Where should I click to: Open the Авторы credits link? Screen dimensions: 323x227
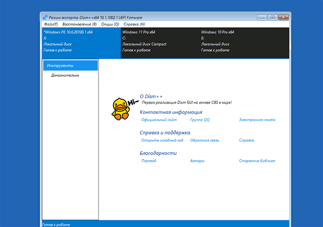click(197, 161)
